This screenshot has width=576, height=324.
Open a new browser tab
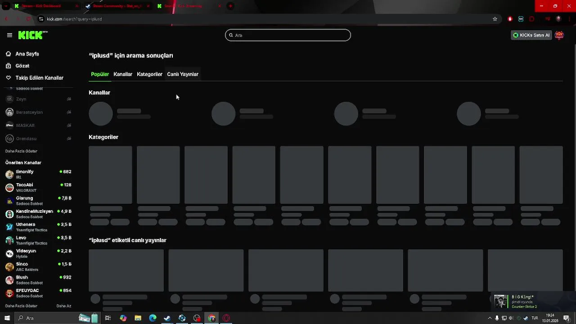[x=230, y=6]
